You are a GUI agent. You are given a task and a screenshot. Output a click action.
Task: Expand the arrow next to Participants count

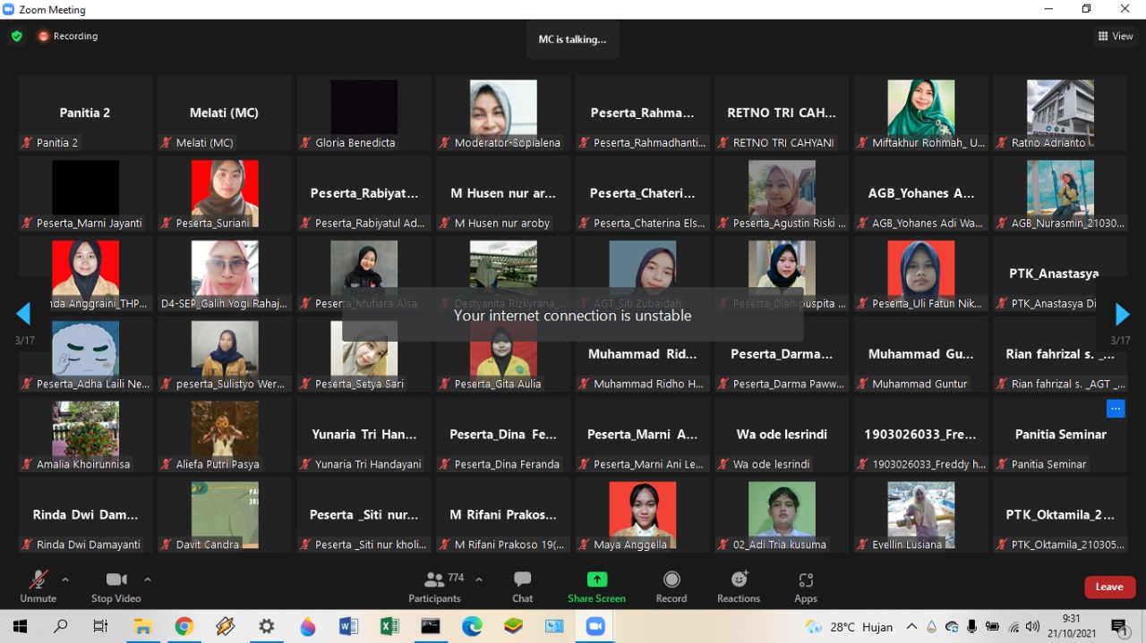coord(479,580)
